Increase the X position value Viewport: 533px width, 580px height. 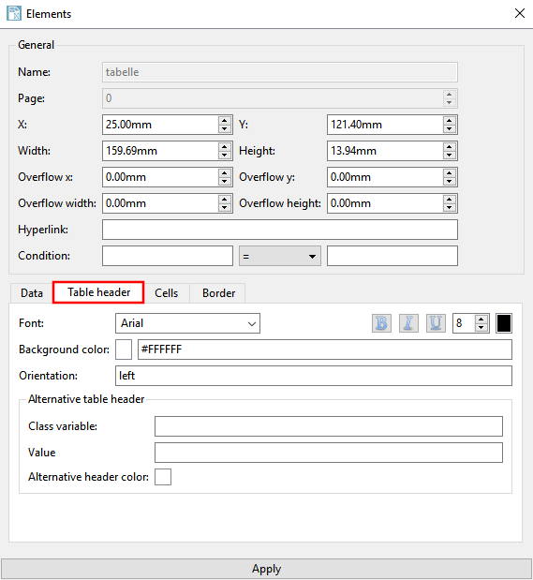pyautogui.click(x=225, y=121)
